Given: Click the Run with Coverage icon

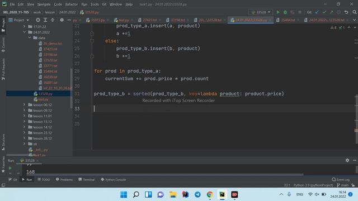Looking at the screenshot, I should (293, 12).
